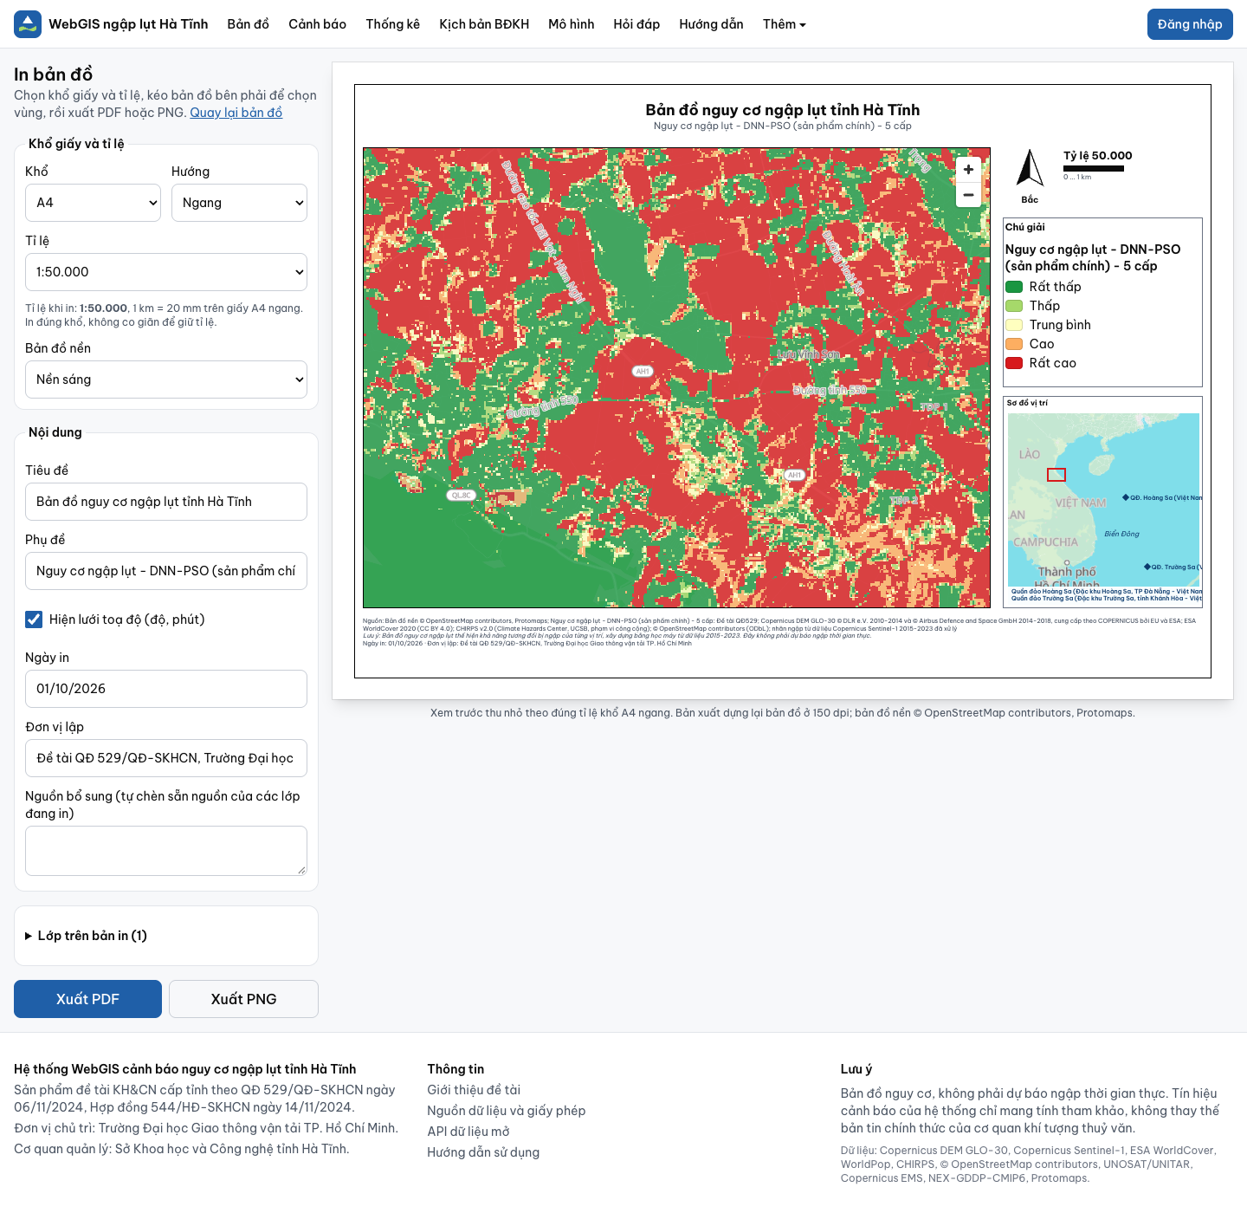This screenshot has height=1213, width=1247.
Task: Open the Thêm dropdown menu
Action: pyautogui.click(x=785, y=24)
